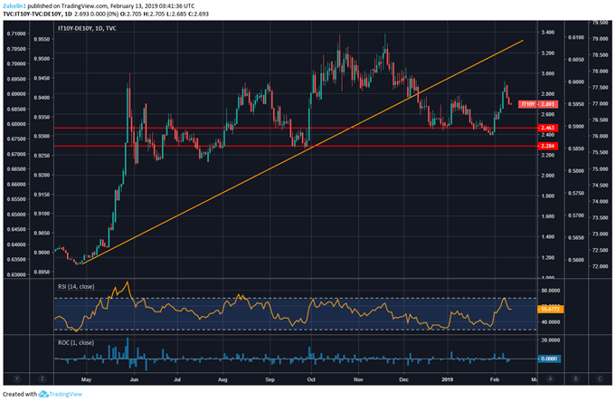The height and width of the screenshot is (402, 615).
Task: Click the May label on the time axis
Action: [x=86, y=379]
